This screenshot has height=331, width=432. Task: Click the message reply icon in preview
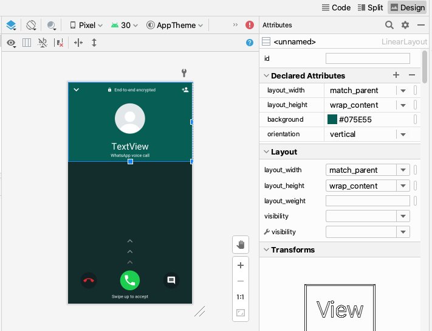pyautogui.click(x=171, y=280)
